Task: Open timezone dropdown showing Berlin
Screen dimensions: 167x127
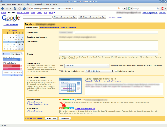Action: pos(99,71)
